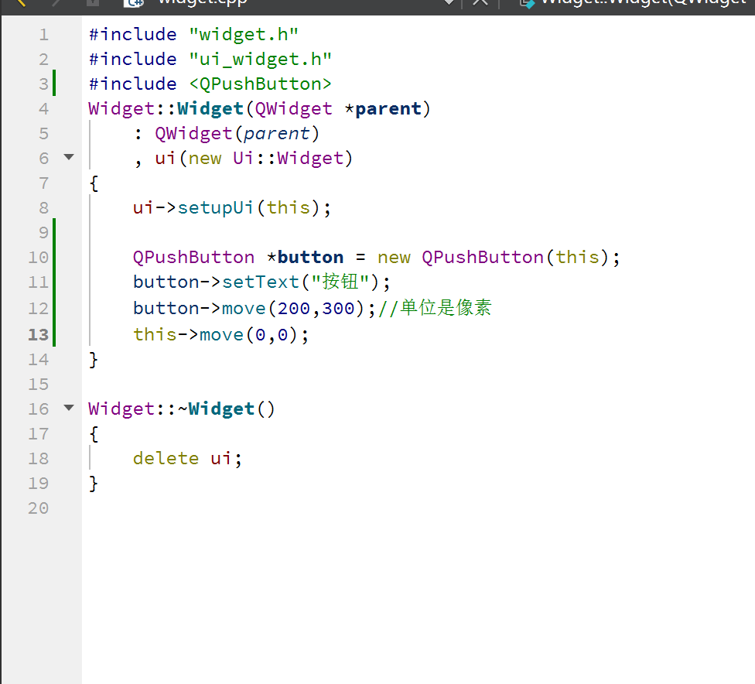Click the "按钮" string literal
This screenshot has height=684, width=755.
[340, 282]
